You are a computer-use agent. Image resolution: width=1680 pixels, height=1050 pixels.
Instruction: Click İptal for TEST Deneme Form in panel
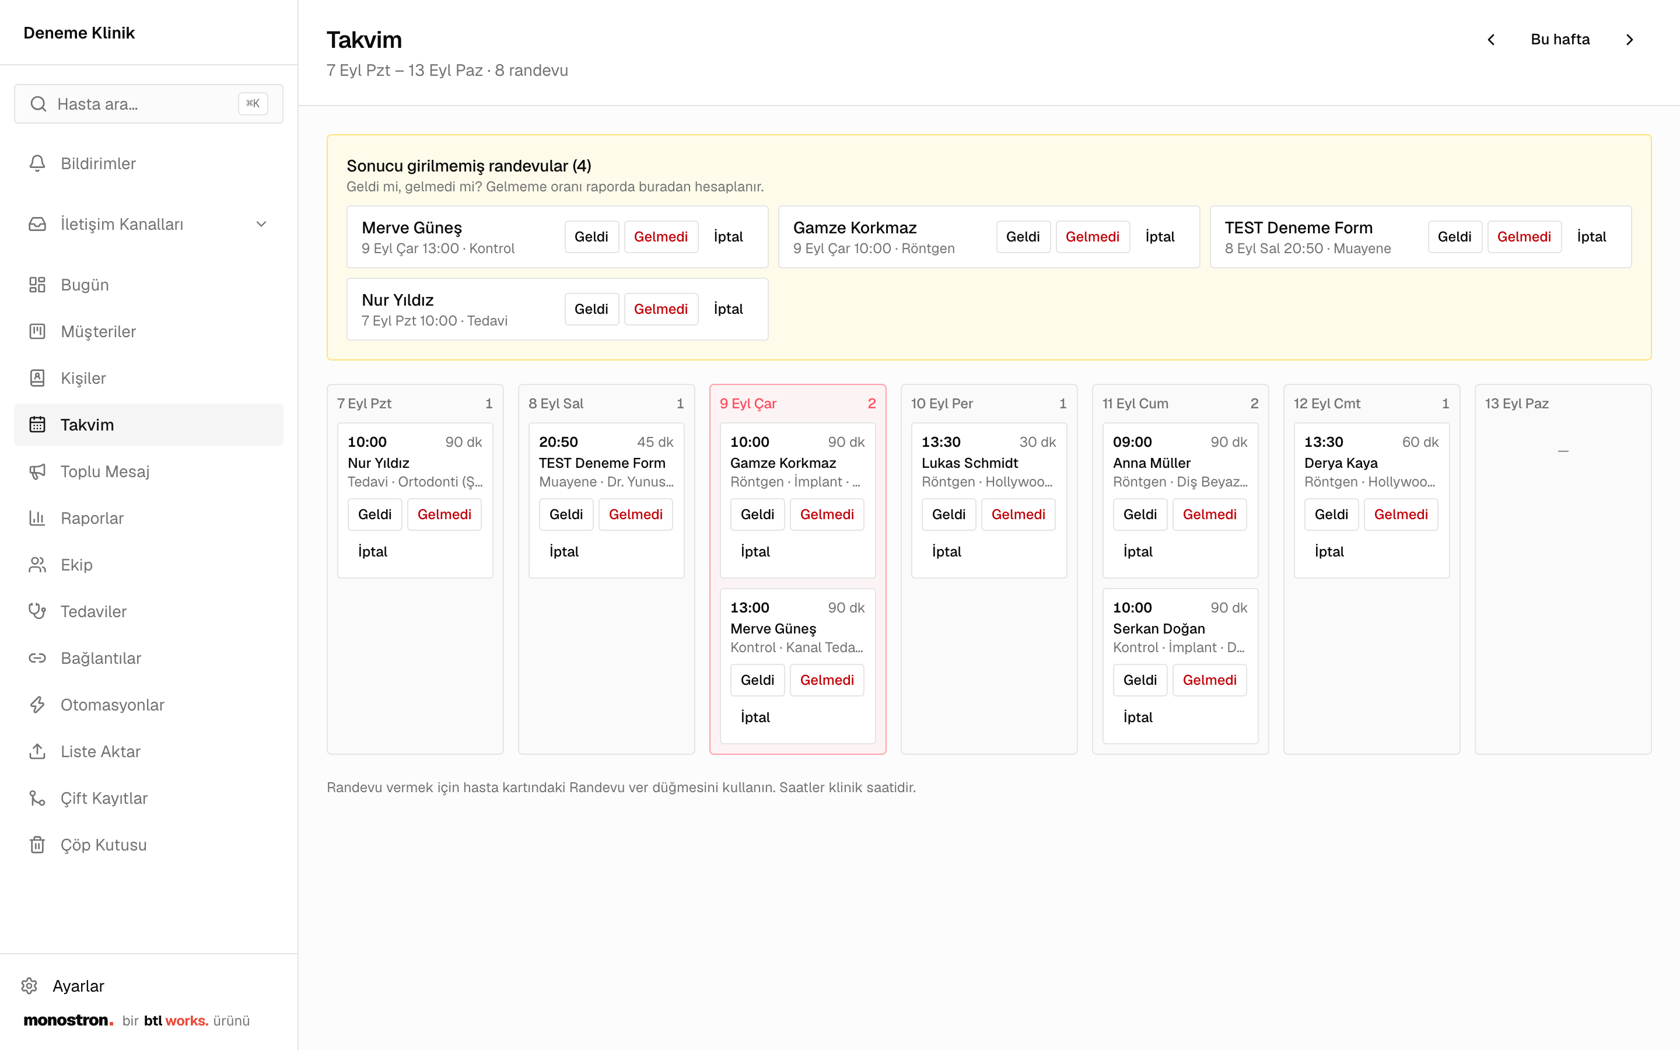pos(1591,237)
